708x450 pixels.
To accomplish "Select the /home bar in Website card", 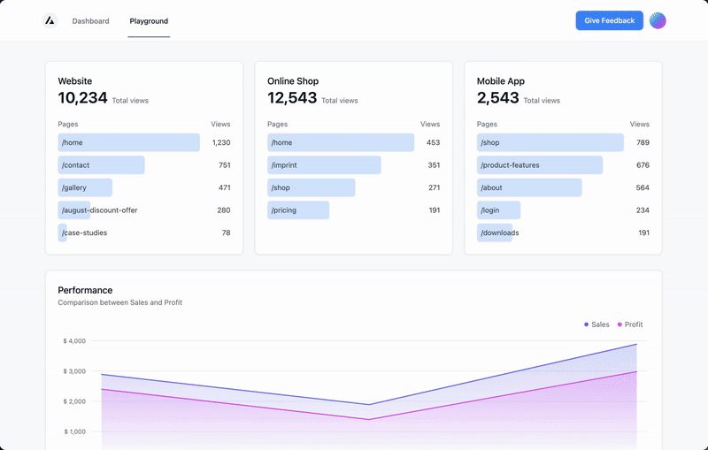I will 128,142.
